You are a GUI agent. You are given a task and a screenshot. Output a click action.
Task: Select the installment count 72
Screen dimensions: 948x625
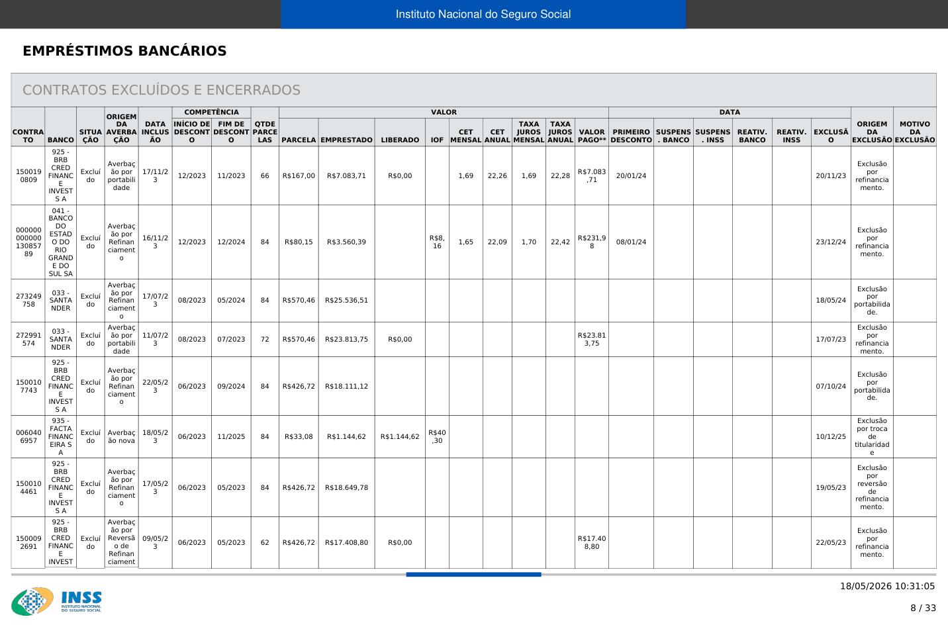pos(265,339)
